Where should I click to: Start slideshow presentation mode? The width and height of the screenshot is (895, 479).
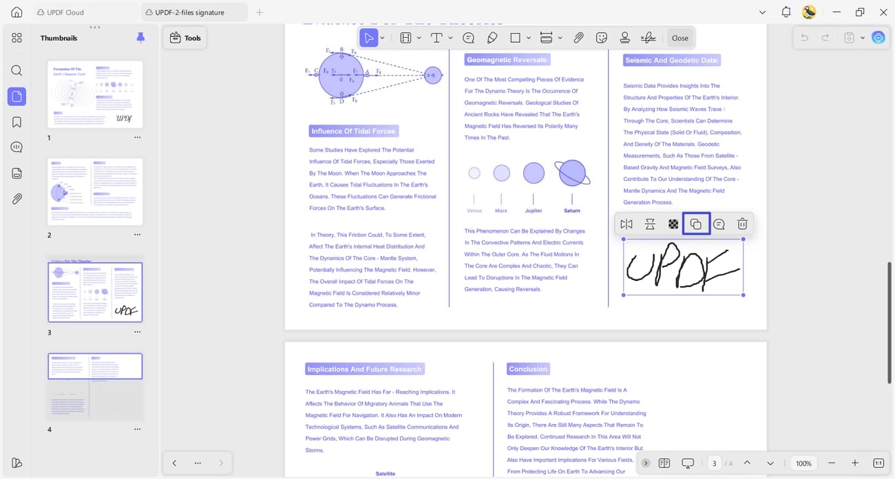pos(688,463)
